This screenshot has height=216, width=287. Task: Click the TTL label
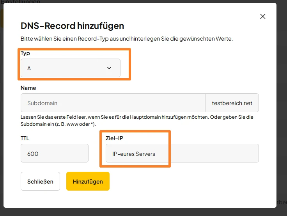click(x=25, y=138)
